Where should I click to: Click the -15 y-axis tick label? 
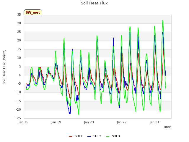(x=19, y=101)
